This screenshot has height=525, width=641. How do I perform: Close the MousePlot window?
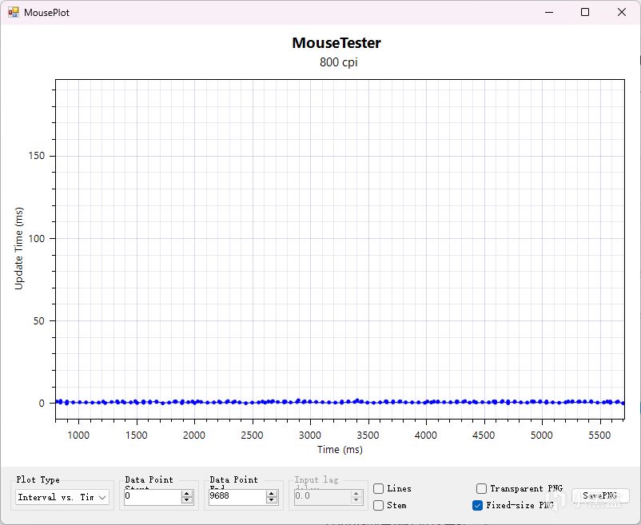[x=621, y=12]
